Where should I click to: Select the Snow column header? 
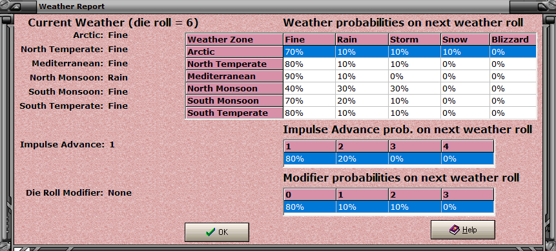(x=465, y=40)
